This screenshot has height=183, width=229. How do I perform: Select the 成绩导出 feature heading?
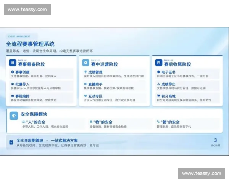pos(168,84)
